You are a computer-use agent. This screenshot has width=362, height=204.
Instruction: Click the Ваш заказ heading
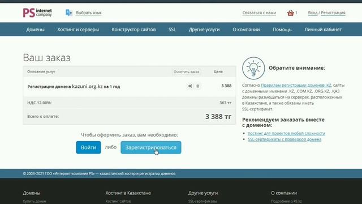(46, 58)
